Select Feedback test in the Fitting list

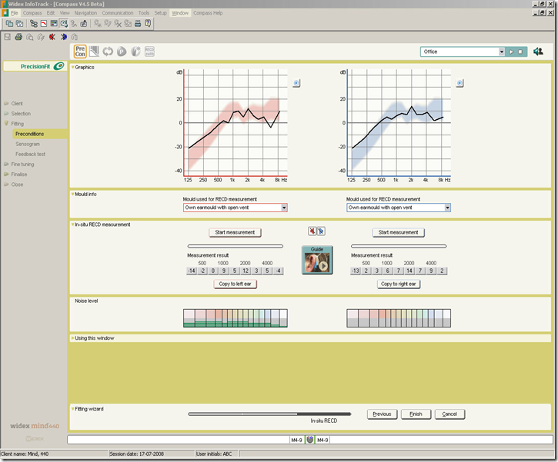[x=30, y=155]
